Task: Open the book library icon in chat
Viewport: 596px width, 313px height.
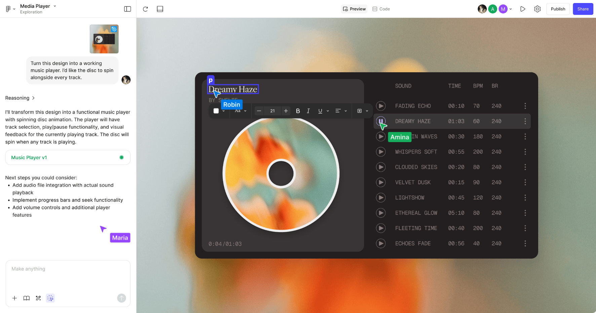Action: (27, 298)
